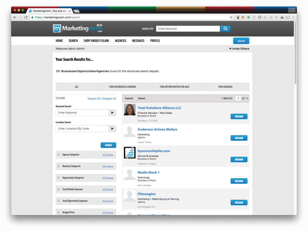Bookmark page with the star icon
308x231 pixels.
(231, 17)
